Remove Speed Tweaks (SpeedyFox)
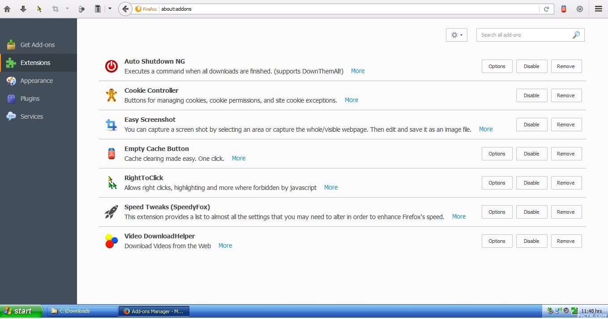This screenshot has width=608, height=319. tap(566, 212)
